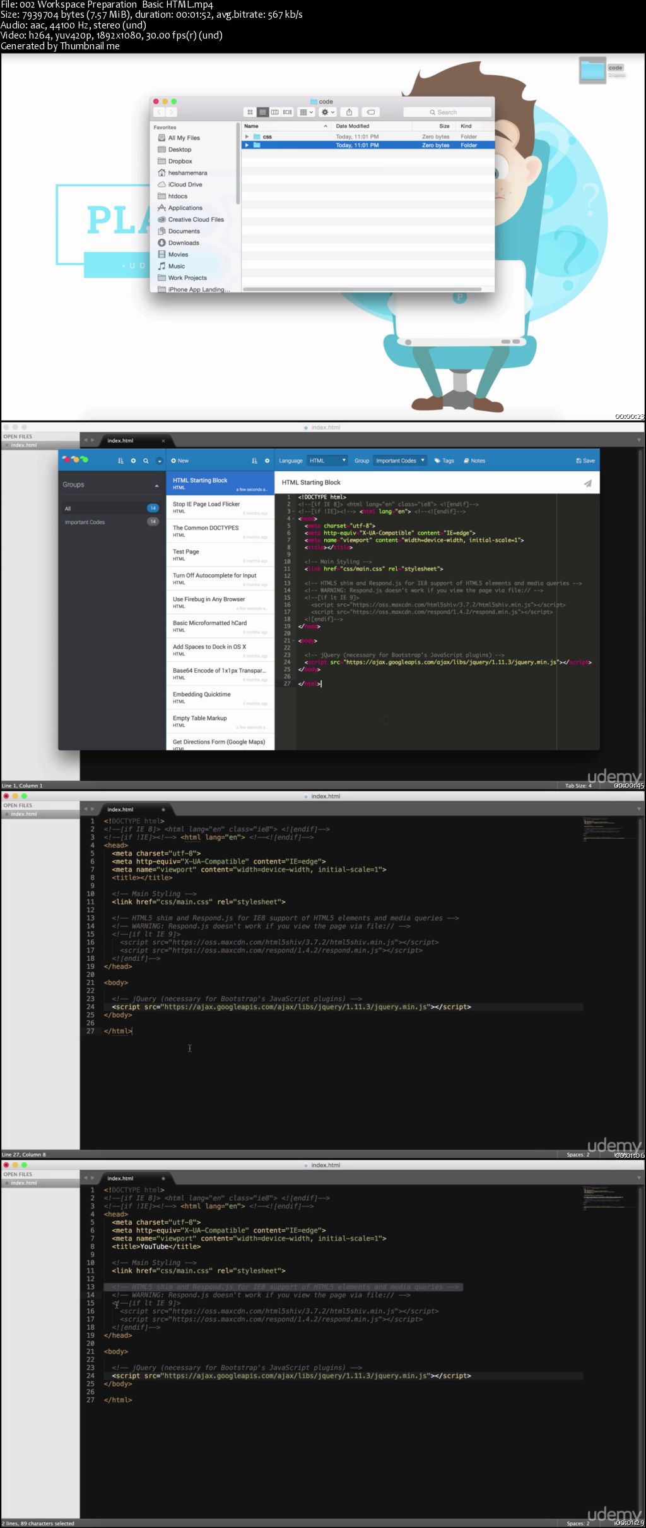Select All My Files in Finder sidebar
Image resolution: width=646 pixels, height=1528 pixels.
point(184,138)
